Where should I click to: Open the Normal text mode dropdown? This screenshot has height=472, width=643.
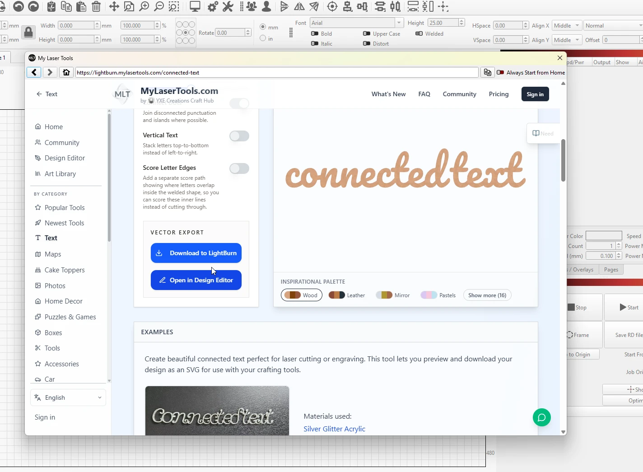[613, 26]
